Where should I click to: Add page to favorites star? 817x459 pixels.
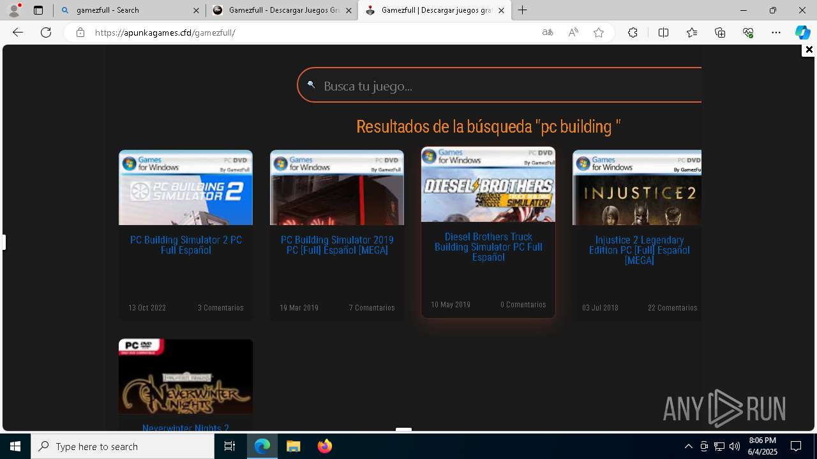click(x=599, y=33)
